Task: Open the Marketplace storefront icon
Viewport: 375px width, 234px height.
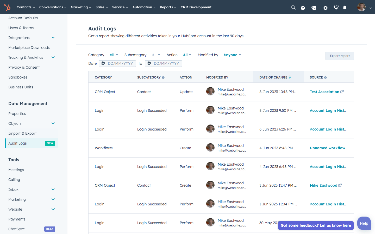Action: pyautogui.click(x=314, y=8)
